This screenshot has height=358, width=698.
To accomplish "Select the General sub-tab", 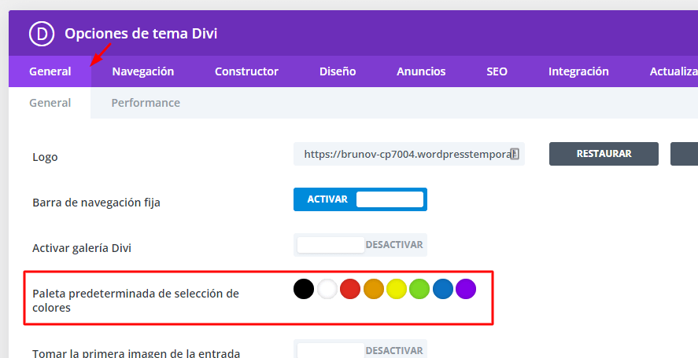I will point(50,103).
